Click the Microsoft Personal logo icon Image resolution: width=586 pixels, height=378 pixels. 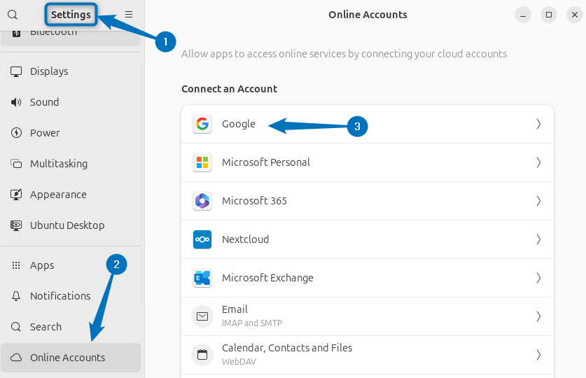[x=202, y=162]
